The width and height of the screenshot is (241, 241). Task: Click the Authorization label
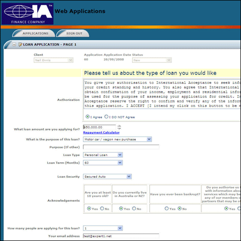pyautogui.click(x=68, y=100)
